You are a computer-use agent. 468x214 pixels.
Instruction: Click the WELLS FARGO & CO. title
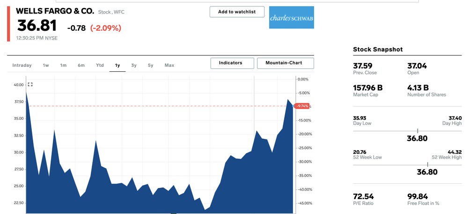pyautogui.click(x=55, y=11)
